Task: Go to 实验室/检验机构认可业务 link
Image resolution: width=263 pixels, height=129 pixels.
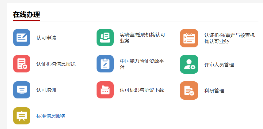Action: tap(142, 38)
